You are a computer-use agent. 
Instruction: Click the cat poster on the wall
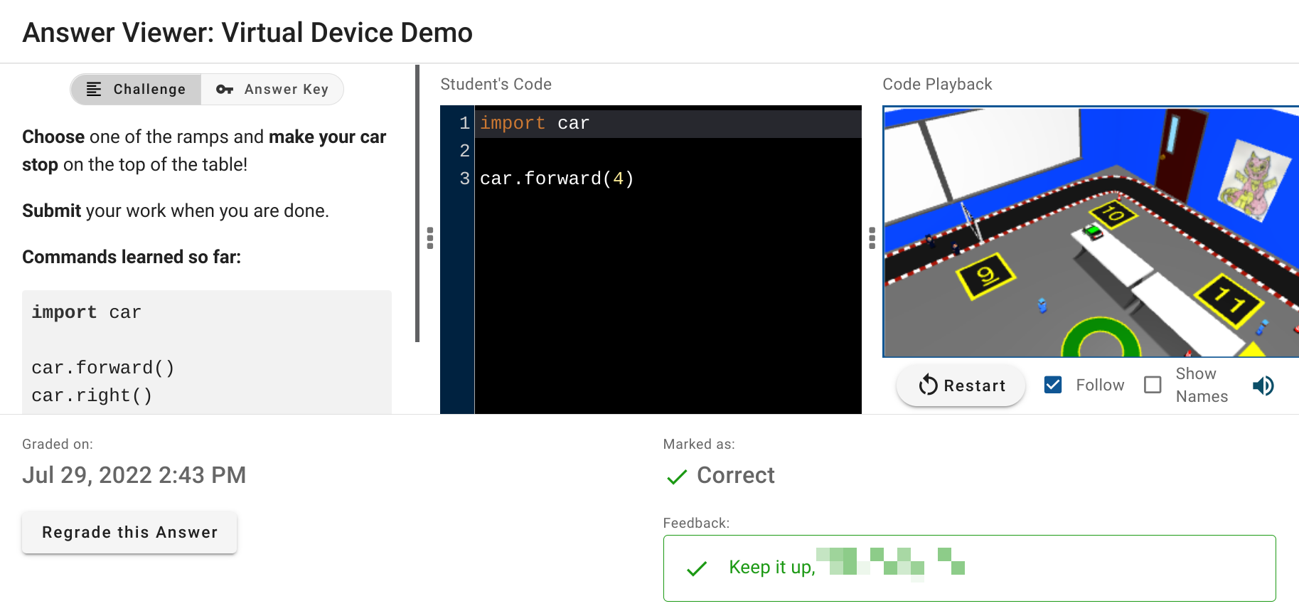1254,179
